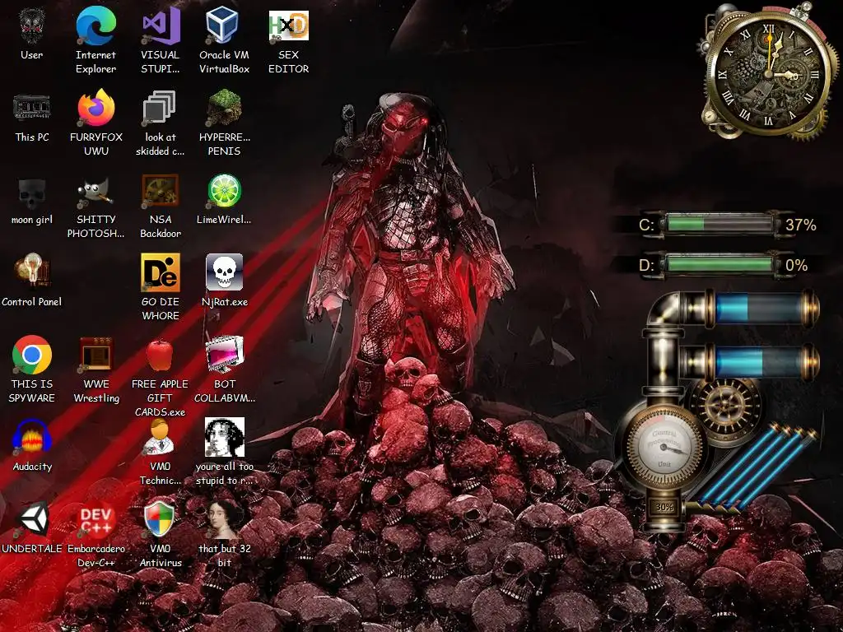Launch the SHITTY PHOTOSH... GIMP shortcut
This screenshot has height=632, width=843.
[95, 207]
